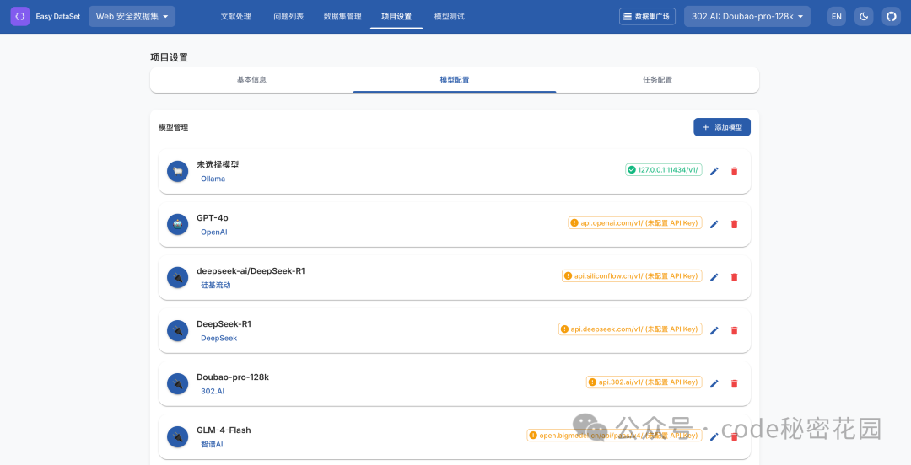Click the Doubao-pro-128k model name

233,377
